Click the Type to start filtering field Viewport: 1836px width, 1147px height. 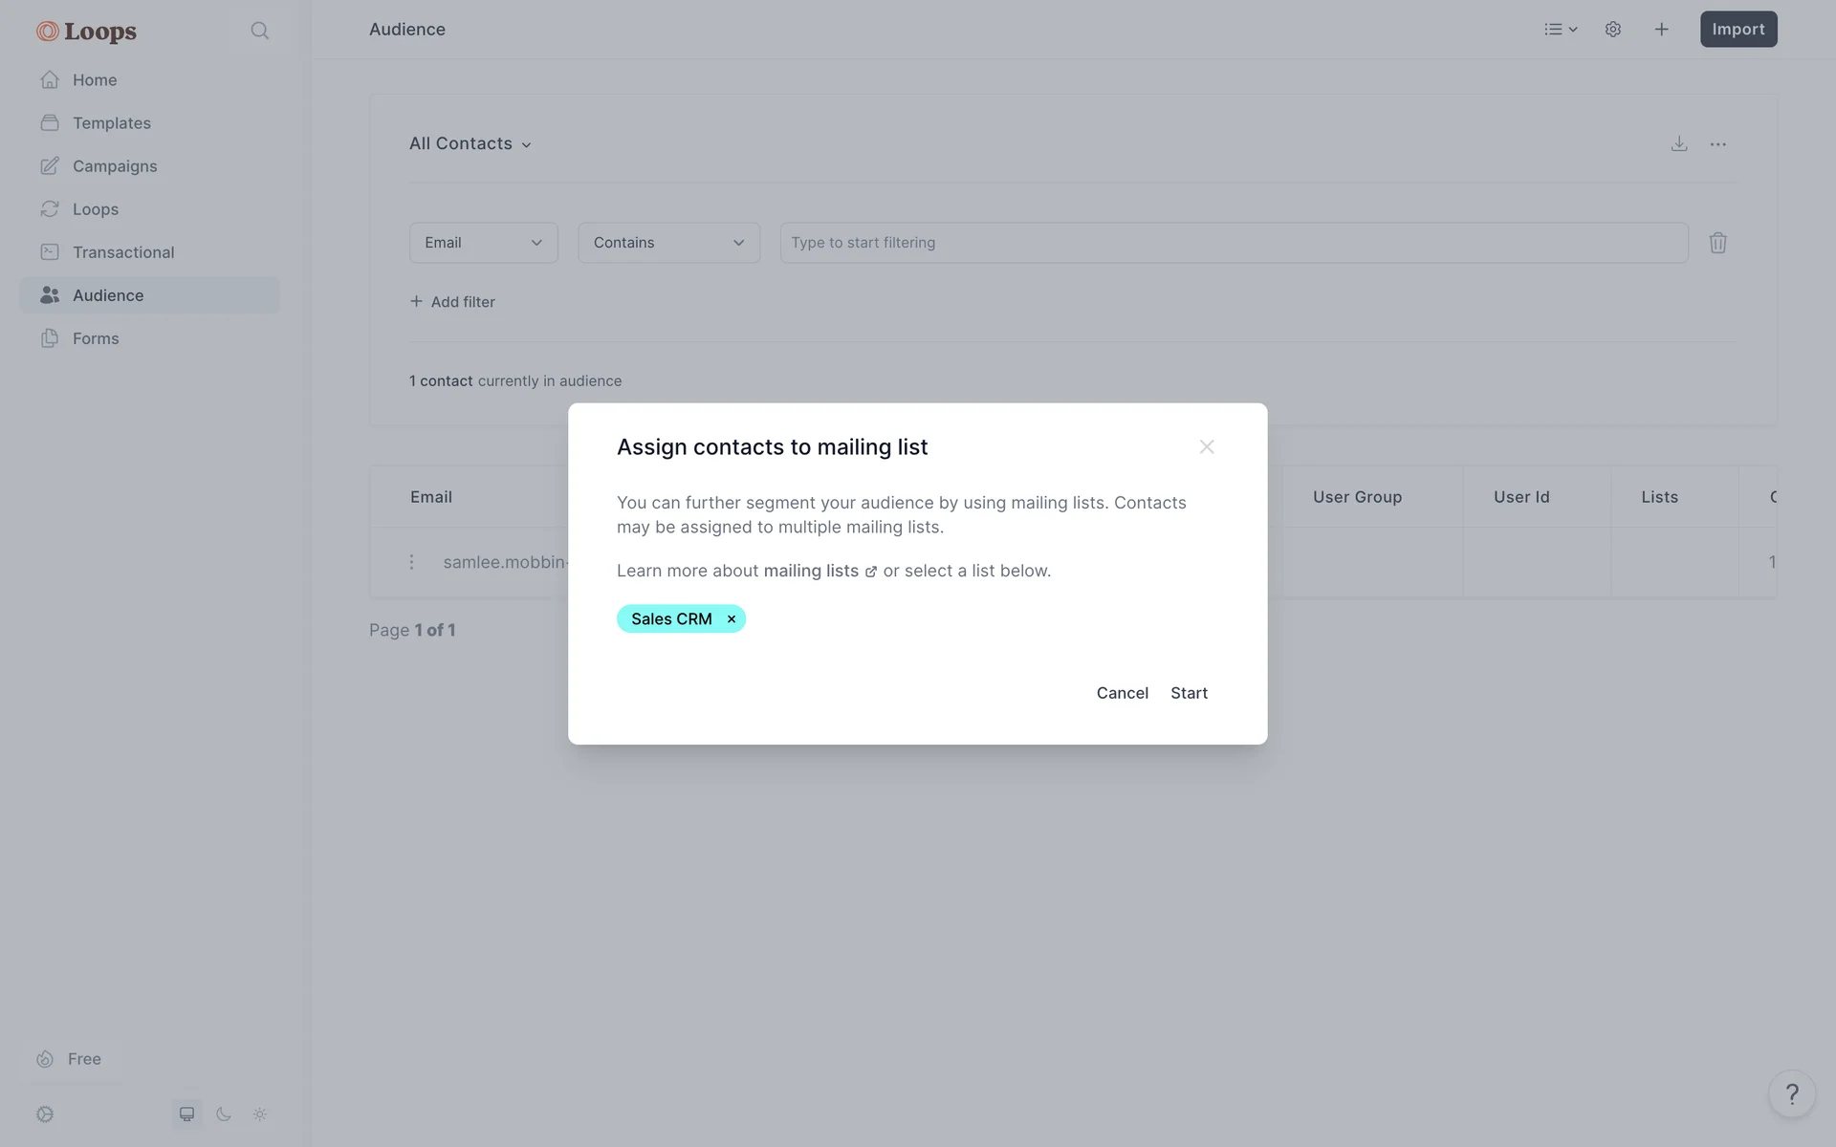(x=1234, y=243)
